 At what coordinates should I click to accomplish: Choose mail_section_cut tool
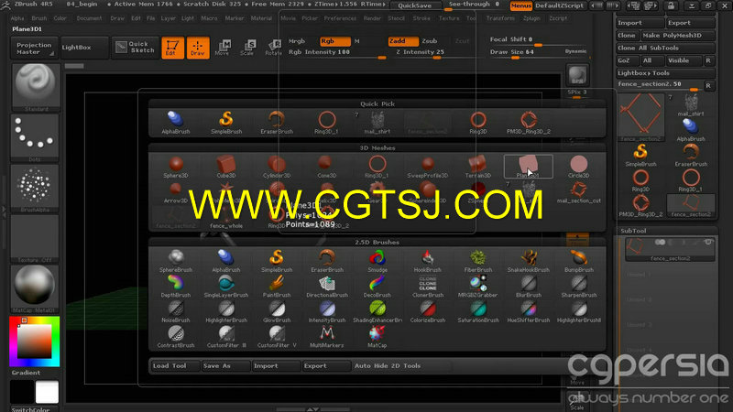point(579,192)
